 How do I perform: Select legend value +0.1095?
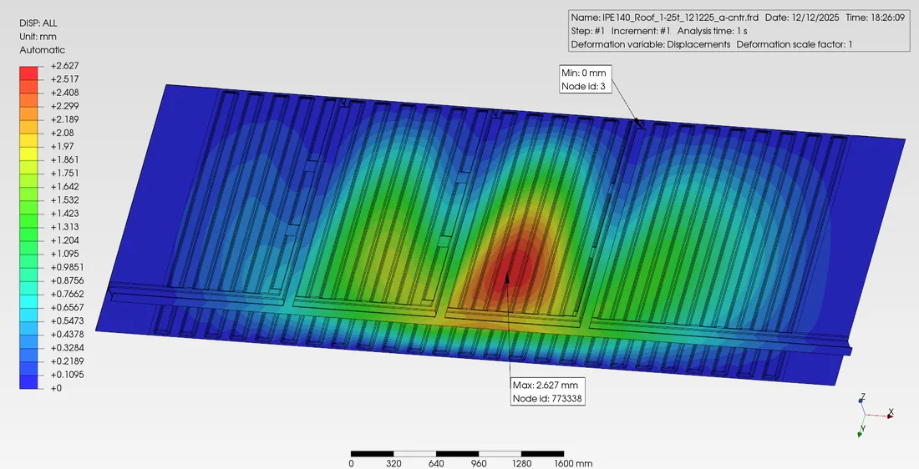(67, 375)
